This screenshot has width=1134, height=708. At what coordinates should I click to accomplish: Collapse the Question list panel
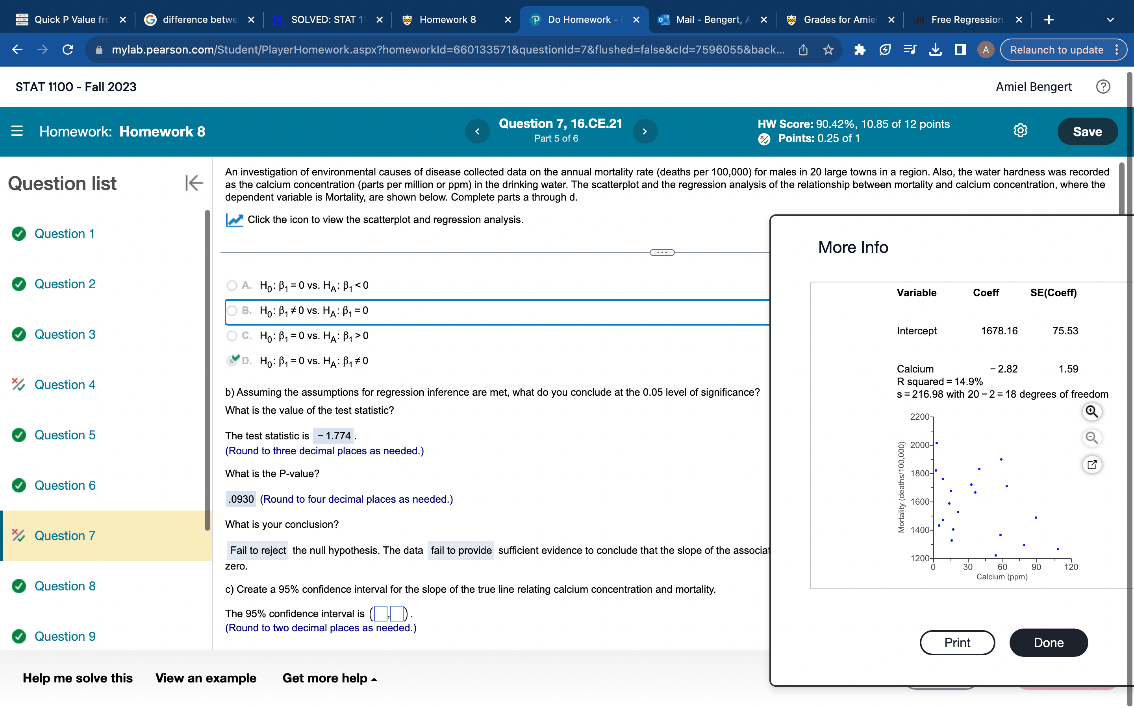[194, 183]
